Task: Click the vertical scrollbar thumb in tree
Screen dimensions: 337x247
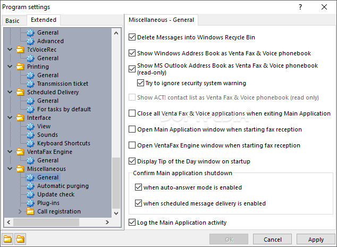Action: 116,183
